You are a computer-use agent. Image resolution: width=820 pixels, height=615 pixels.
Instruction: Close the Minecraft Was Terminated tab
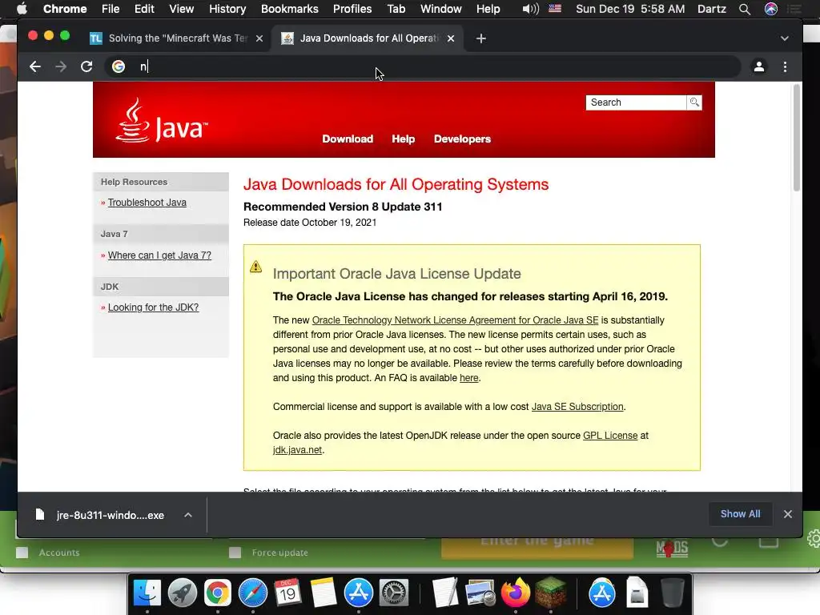259,38
